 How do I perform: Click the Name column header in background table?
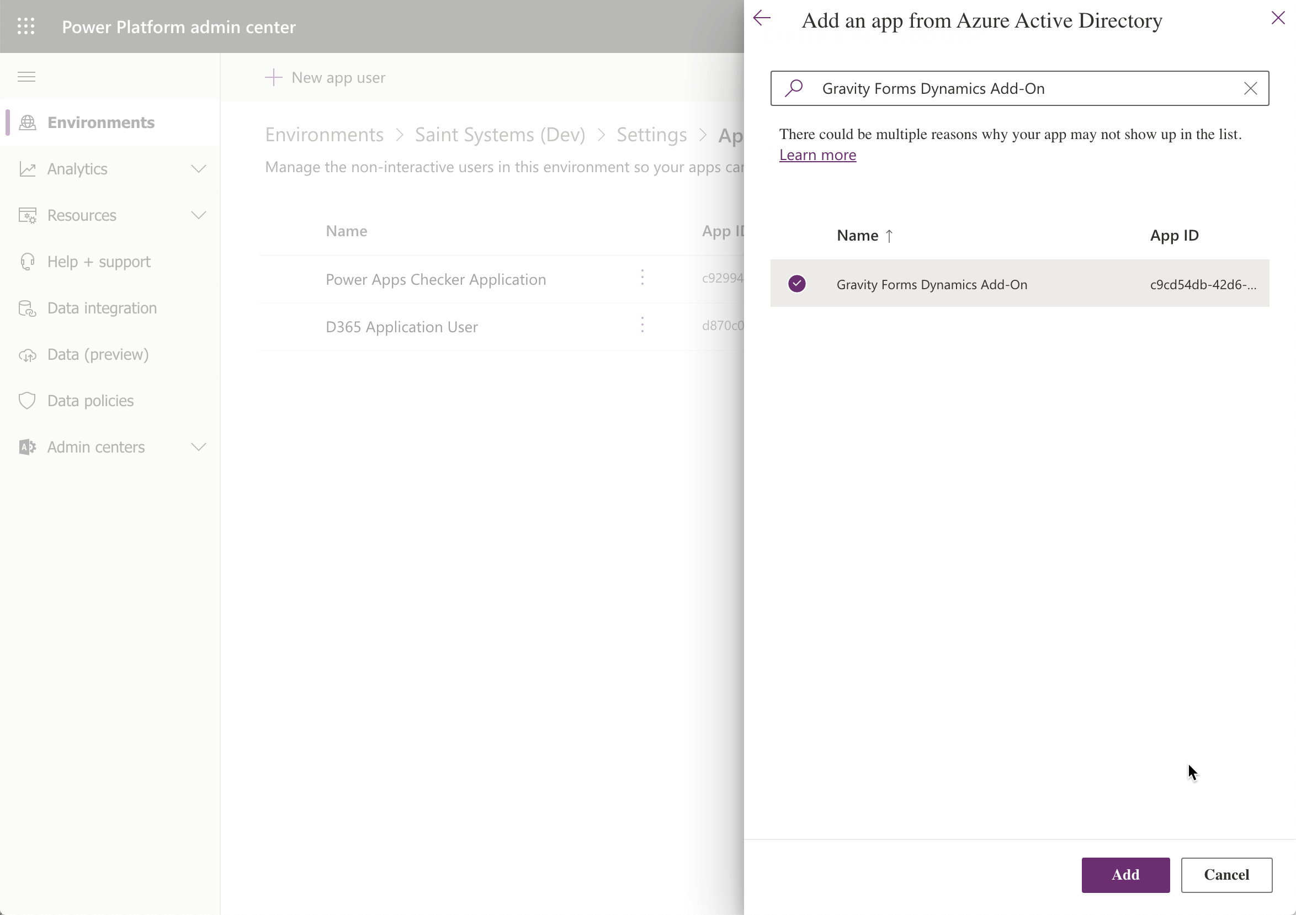click(347, 231)
